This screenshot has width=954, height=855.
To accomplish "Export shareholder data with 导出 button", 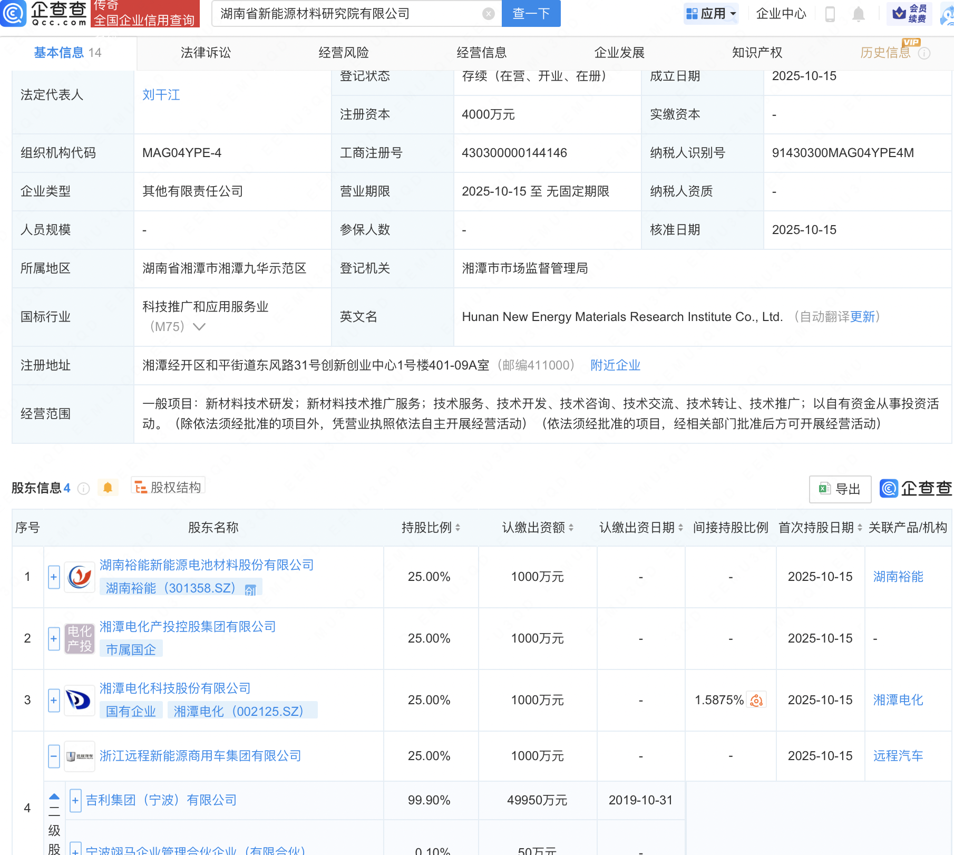I will coord(840,489).
